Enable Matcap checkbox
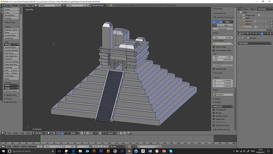273x154 pixels. [x=214, y=113]
